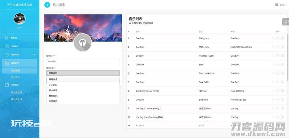Image resolution: width=289 pixels, height=138 pixels.
Task: Choose QQ音乐 from the dropdown list
Action: (83, 85)
